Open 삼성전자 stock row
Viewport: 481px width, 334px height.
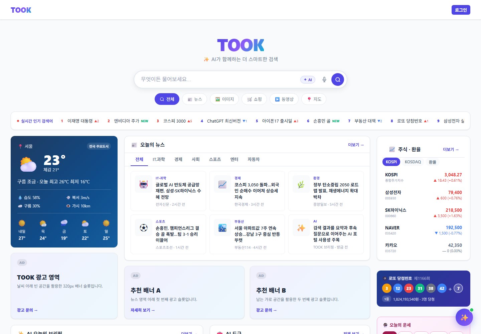pos(424,195)
